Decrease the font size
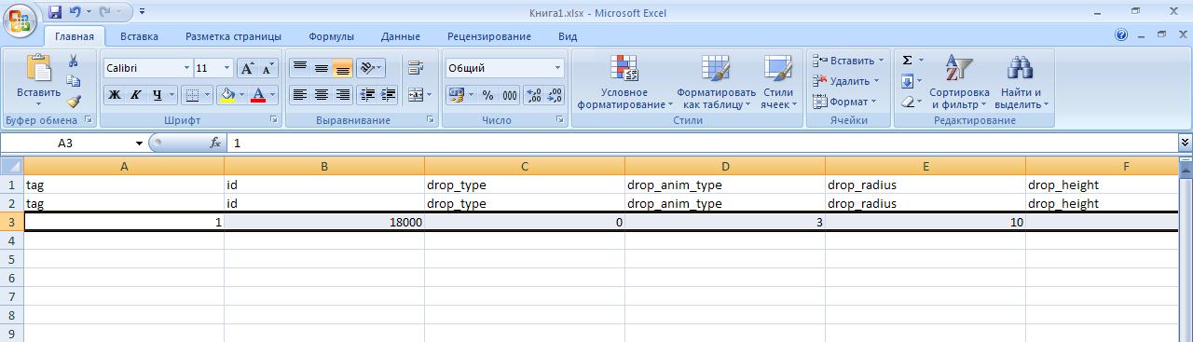The height and width of the screenshot is (342, 1193). click(x=267, y=68)
